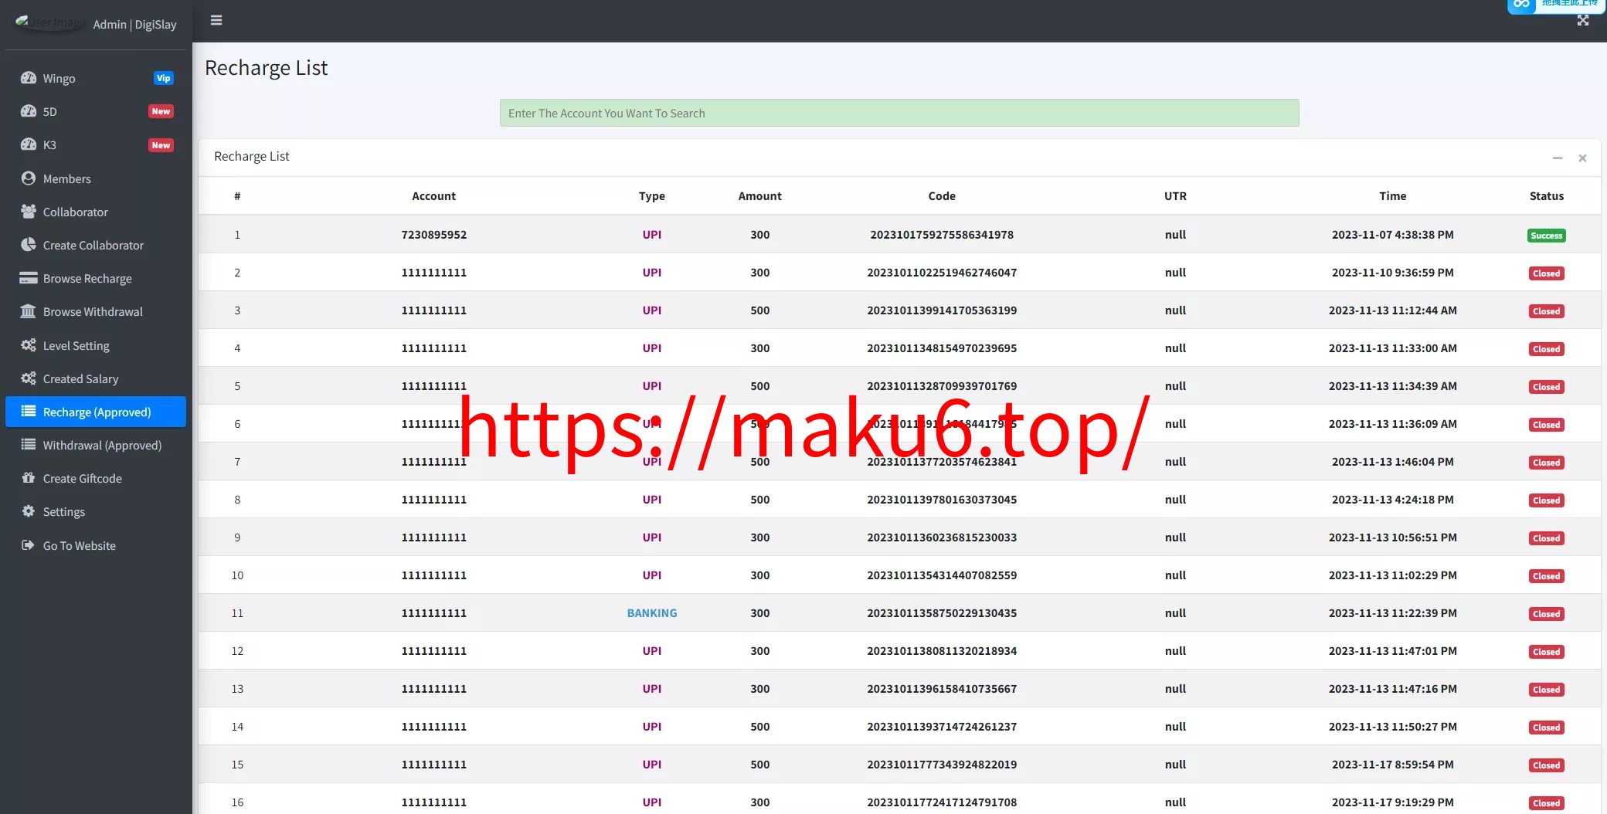The width and height of the screenshot is (1607, 814).
Task: Click the Browse Recharge card icon
Action: tap(29, 278)
